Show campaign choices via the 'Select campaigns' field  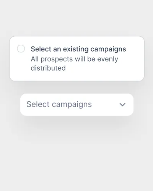point(77,105)
